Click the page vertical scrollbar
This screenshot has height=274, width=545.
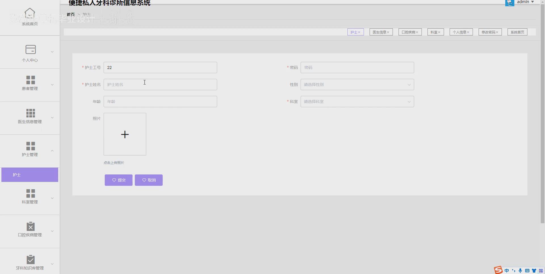pos(542,113)
